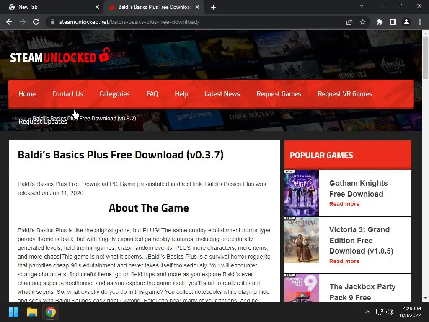
Task: Switch to the New Tab tab
Action: (52, 7)
